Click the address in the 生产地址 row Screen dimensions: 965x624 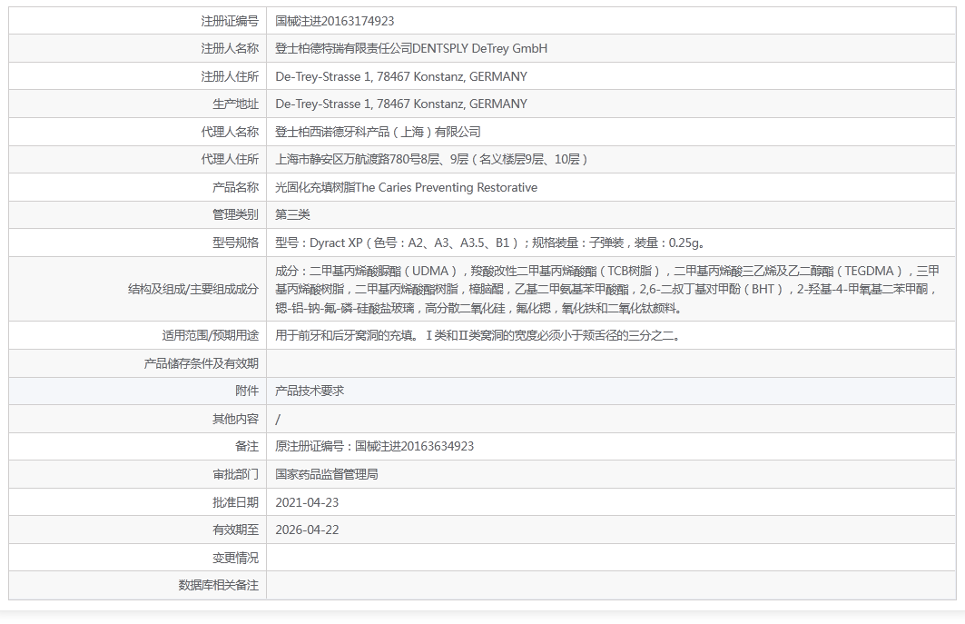point(401,104)
